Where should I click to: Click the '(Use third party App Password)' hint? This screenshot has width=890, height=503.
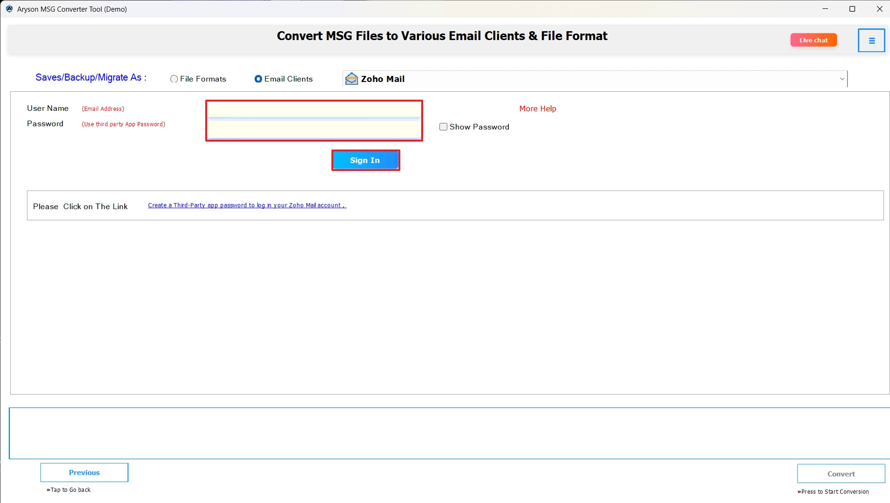(x=123, y=124)
